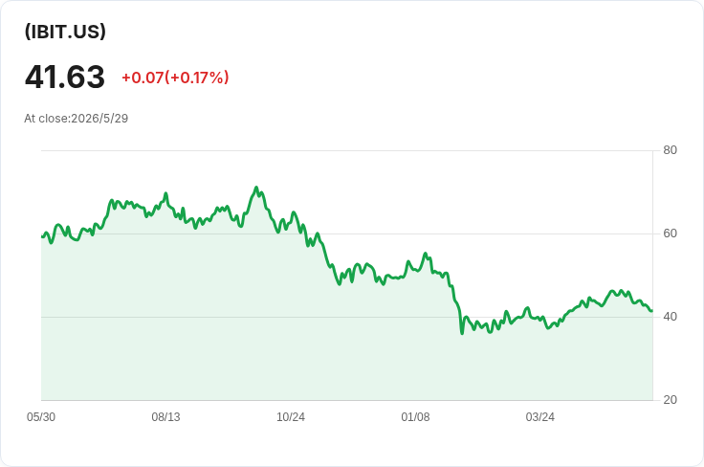
Task: Click the 10/24 date axis label
Action: click(x=291, y=417)
